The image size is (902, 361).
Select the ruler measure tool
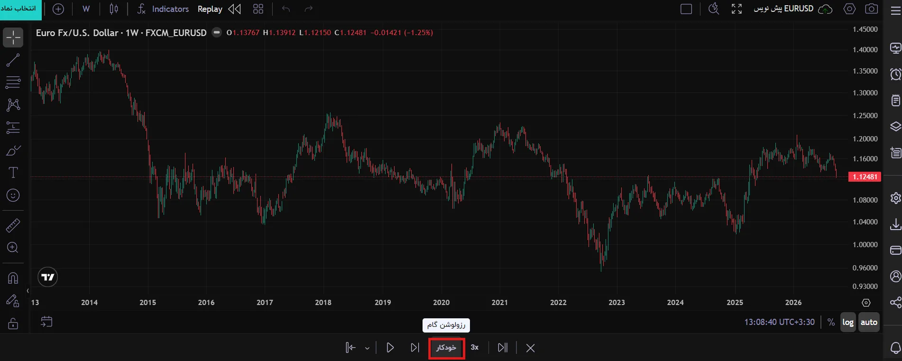coord(13,225)
